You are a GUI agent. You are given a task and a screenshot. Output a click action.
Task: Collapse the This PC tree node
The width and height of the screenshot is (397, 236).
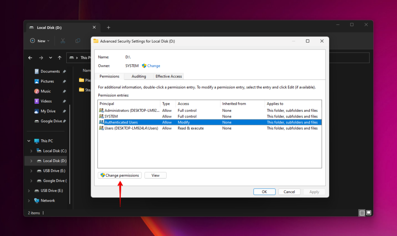point(28,140)
